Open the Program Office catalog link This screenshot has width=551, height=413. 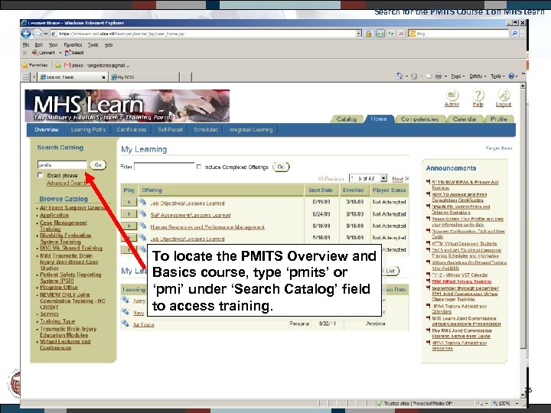(x=59, y=288)
